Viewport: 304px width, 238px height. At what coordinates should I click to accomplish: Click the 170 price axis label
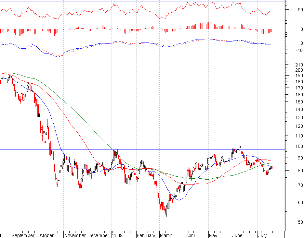point(299,88)
